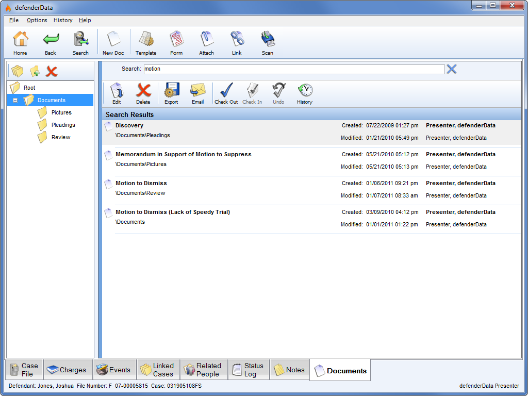
Task: Click the Defendant: Jones, Joshua status text
Action: tap(41, 386)
